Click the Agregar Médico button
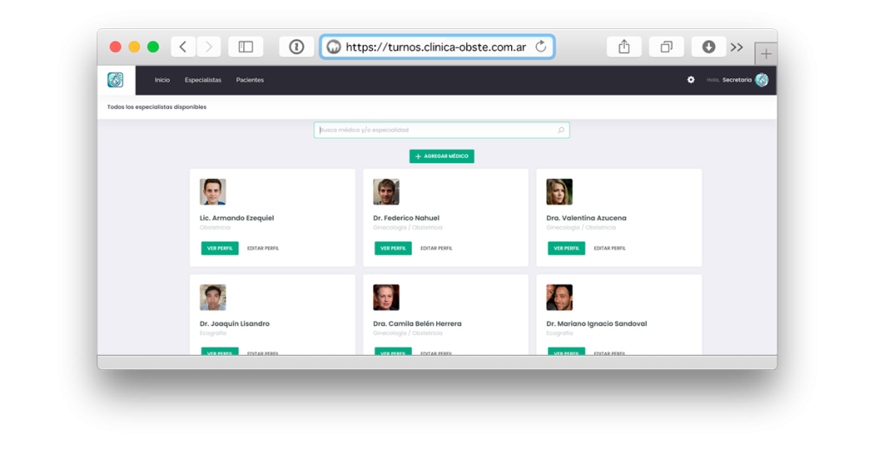 click(441, 157)
